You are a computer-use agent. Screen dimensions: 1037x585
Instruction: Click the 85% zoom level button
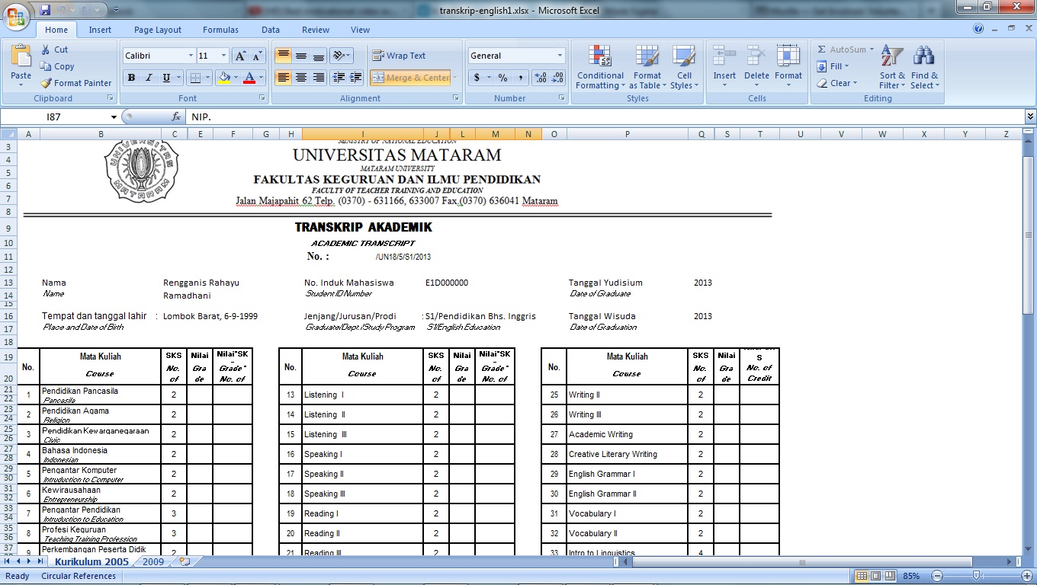pos(911,576)
